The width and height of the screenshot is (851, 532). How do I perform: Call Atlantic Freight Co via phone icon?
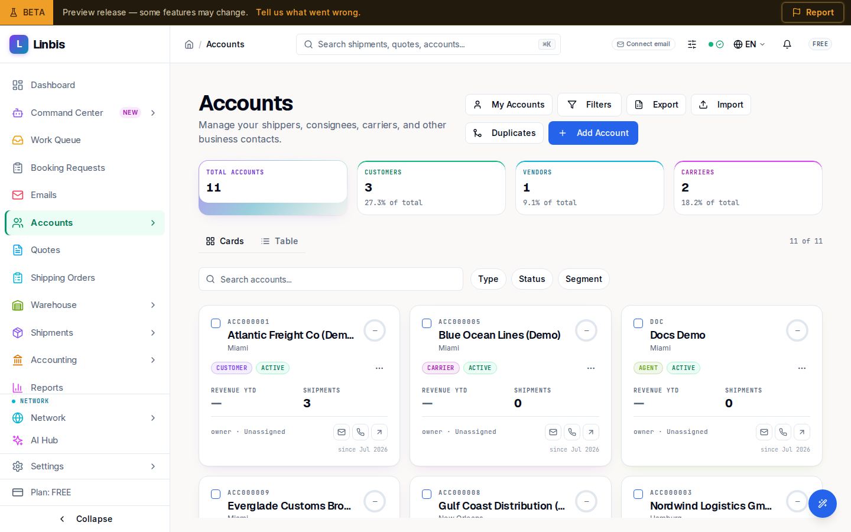click(360, 432)
